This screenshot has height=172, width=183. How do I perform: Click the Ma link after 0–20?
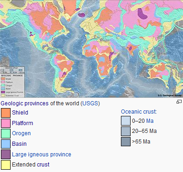[x=150, y=121]
